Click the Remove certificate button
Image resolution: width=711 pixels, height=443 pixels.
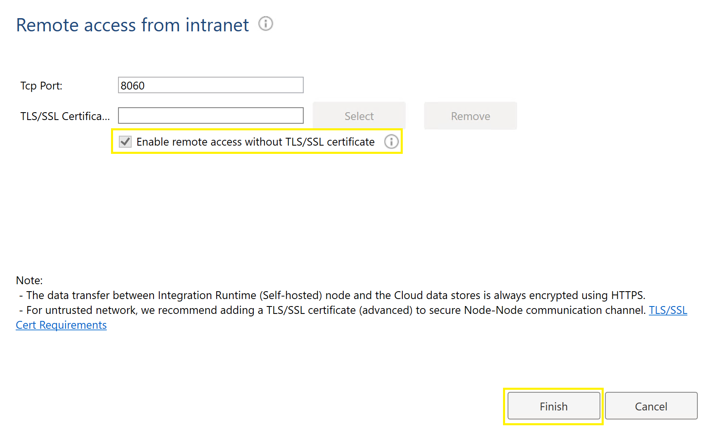[x=470, y=116]
